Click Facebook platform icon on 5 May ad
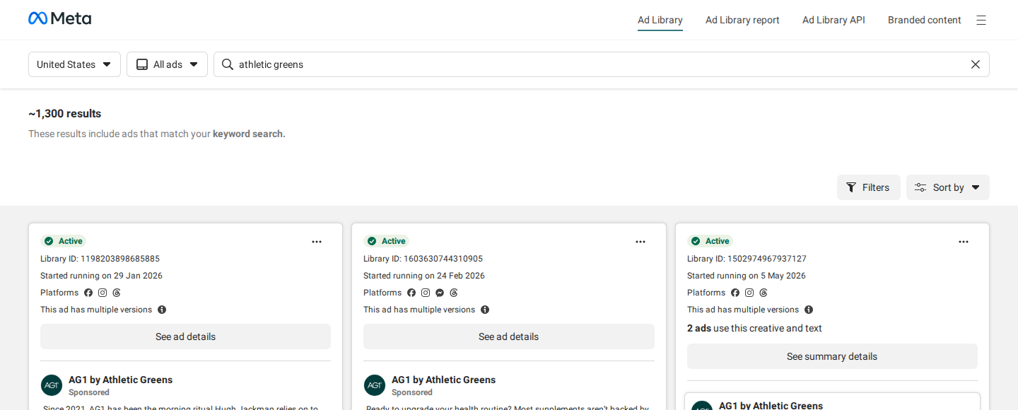Image resolution: width=1018 pixels, height=410 pixels. 735,293
